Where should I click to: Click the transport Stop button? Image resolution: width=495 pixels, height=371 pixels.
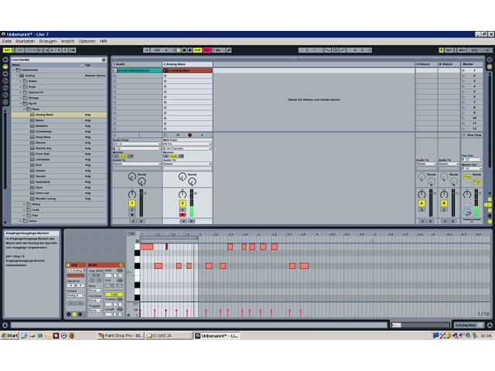coord(184,50)
